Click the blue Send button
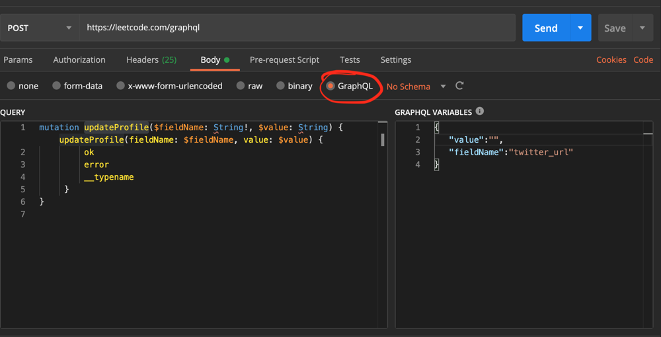Viewport: 661px width, 337px height. point(545,28)
